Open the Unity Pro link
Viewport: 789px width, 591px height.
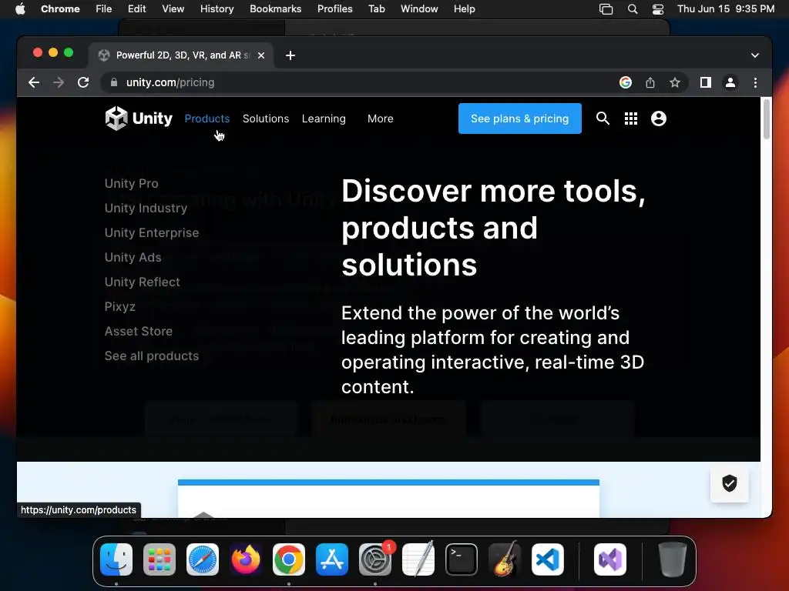tap(131, 183)
